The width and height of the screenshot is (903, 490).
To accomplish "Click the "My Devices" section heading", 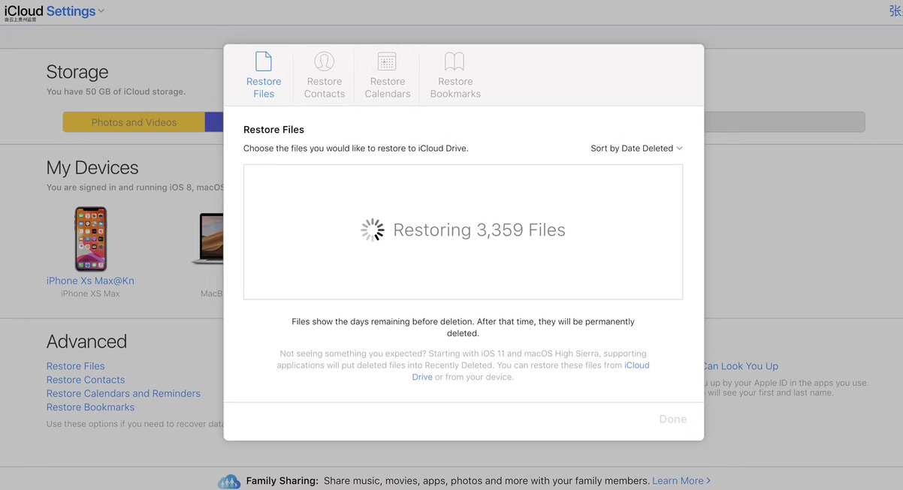I will pyautogui.click(x=92, y=167).
